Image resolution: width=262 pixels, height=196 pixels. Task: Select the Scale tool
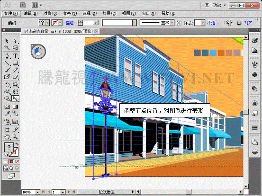click(x=15, y=85)
